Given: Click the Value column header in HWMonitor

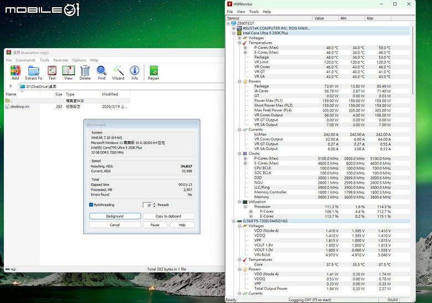Looking at the screenshot, I should pyautogui.click(x=325, y=18).
